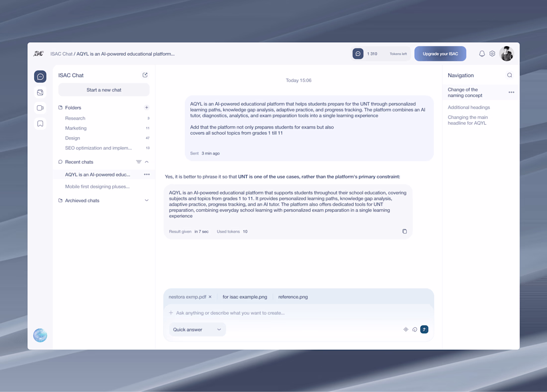The width and height of the screenshot is (547, 392).
Task: Click the Ask anything prompt field
Action: 230,313
